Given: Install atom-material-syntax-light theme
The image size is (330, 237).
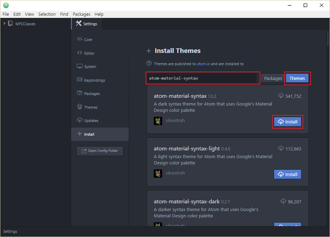Looking at the screenshot, I should [x=288, y=174].
